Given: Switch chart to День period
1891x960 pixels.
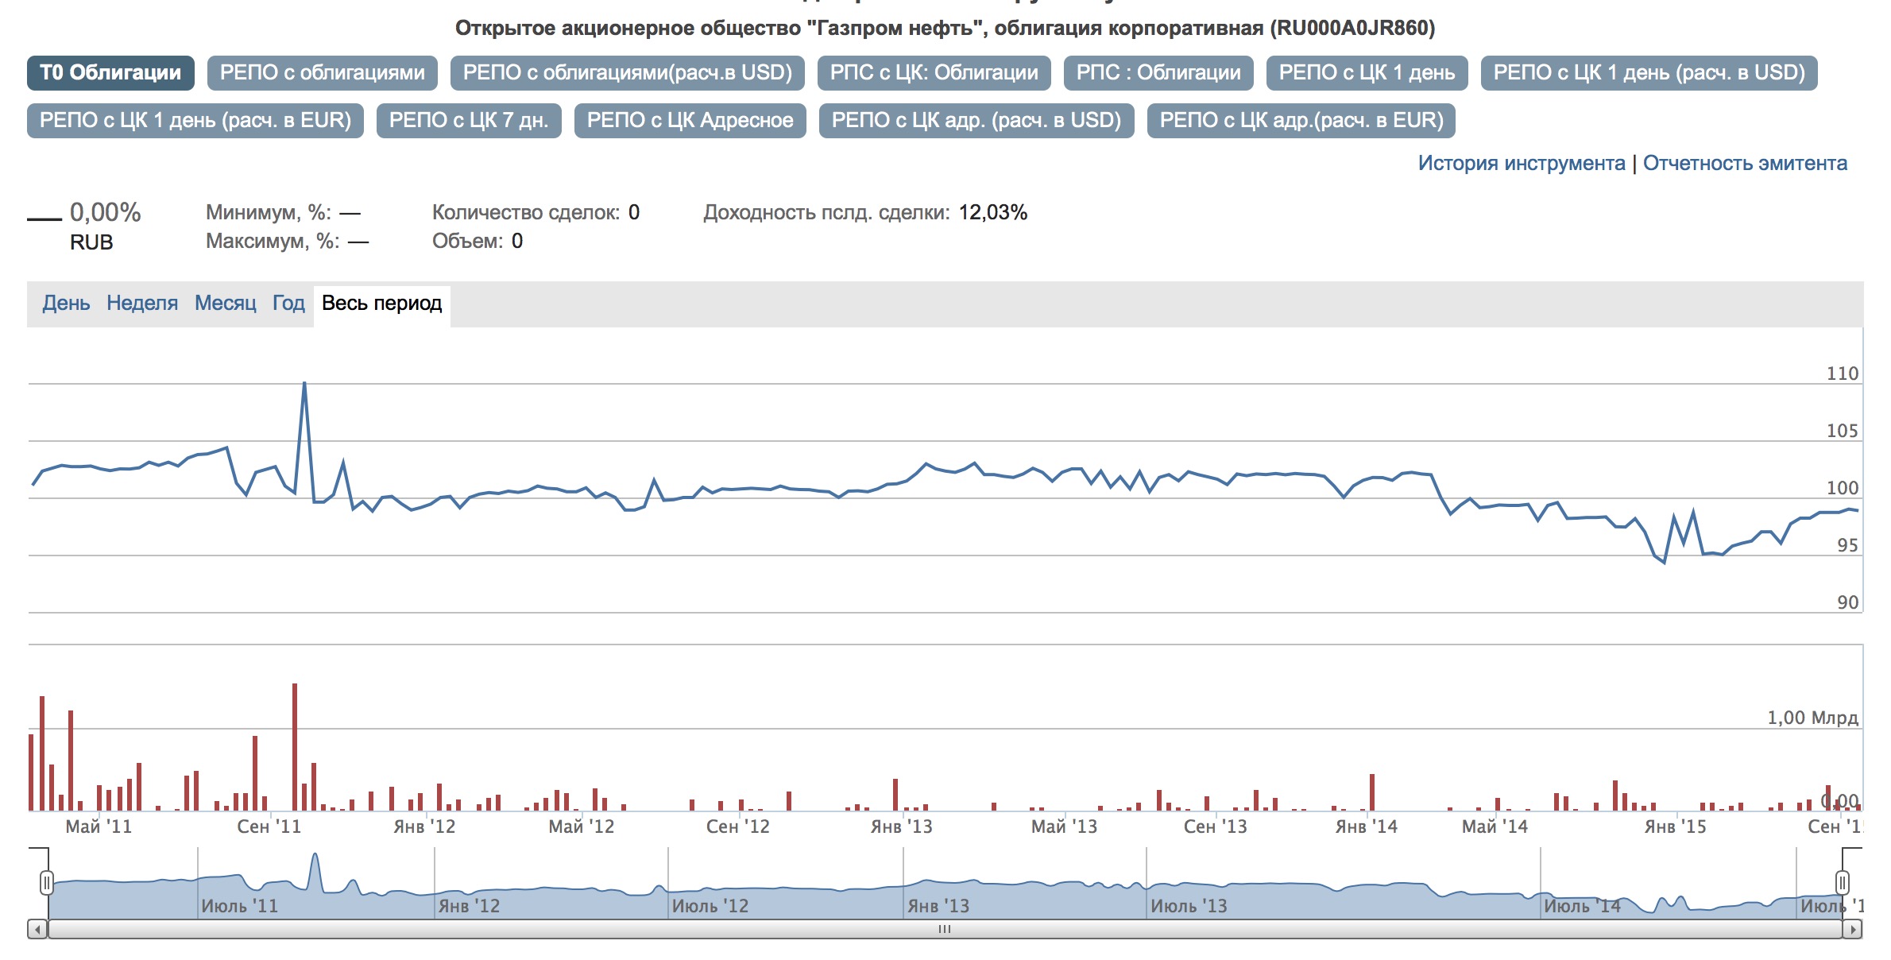Looking at the screenshot, I should tap(66, 304).
